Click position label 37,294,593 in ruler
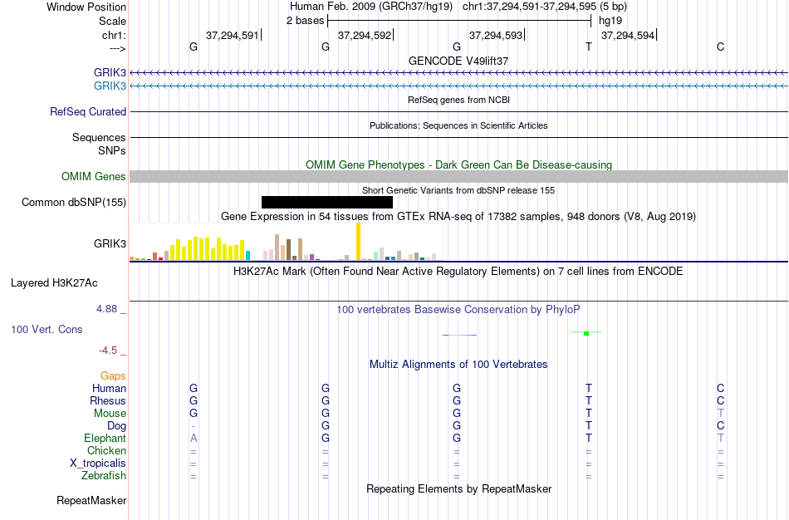 coord(496,35)
